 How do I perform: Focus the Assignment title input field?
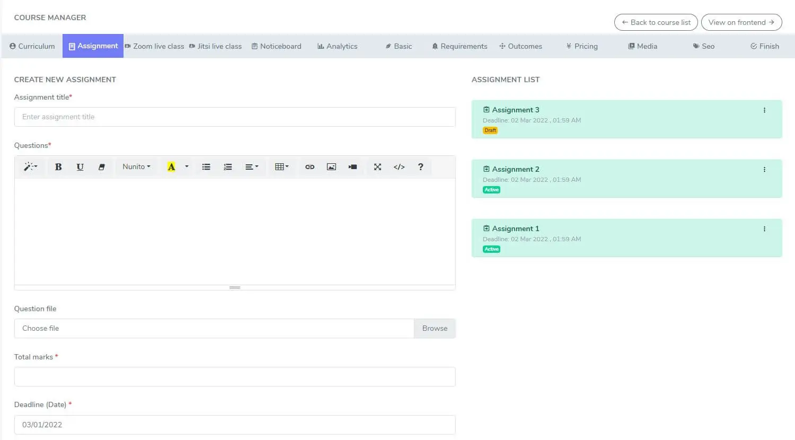[x=235, y=117]
